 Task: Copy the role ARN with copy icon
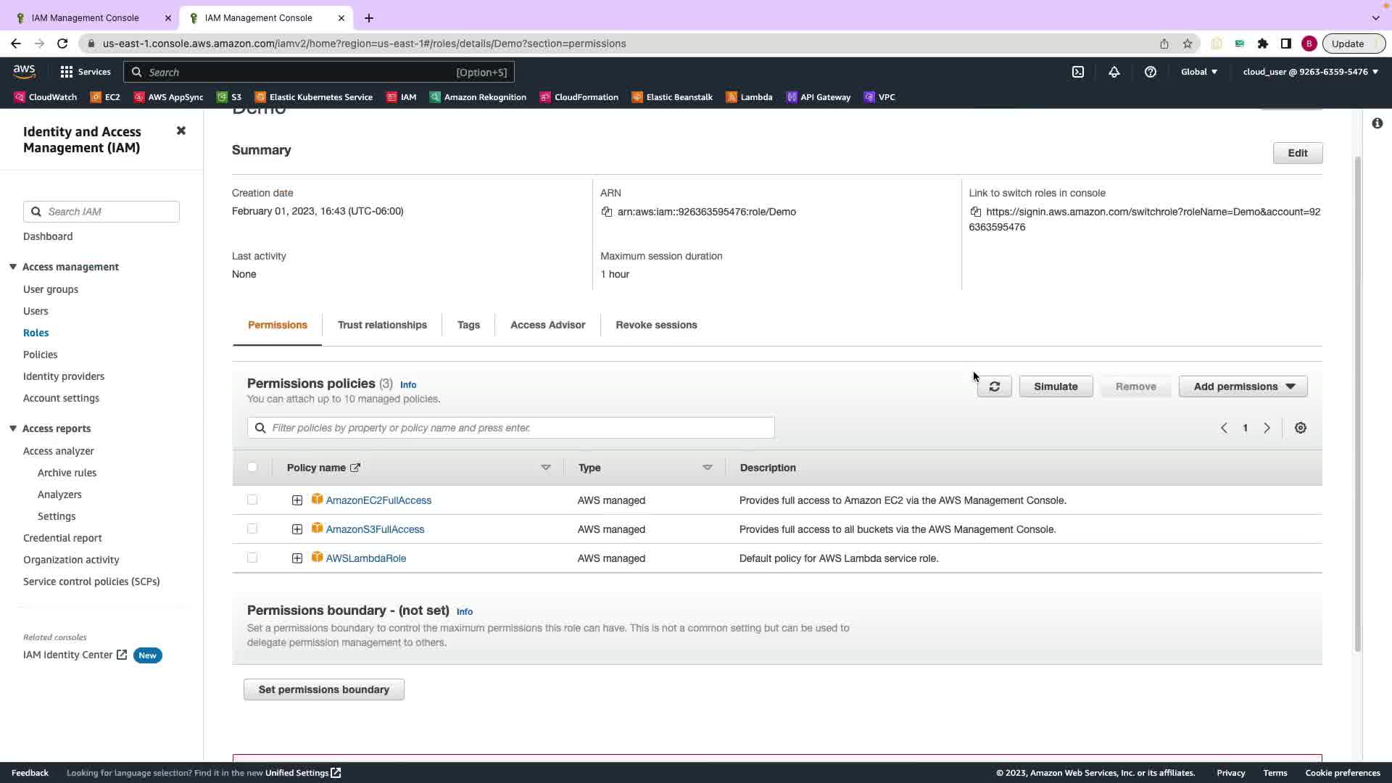click(x=606, y=212)
